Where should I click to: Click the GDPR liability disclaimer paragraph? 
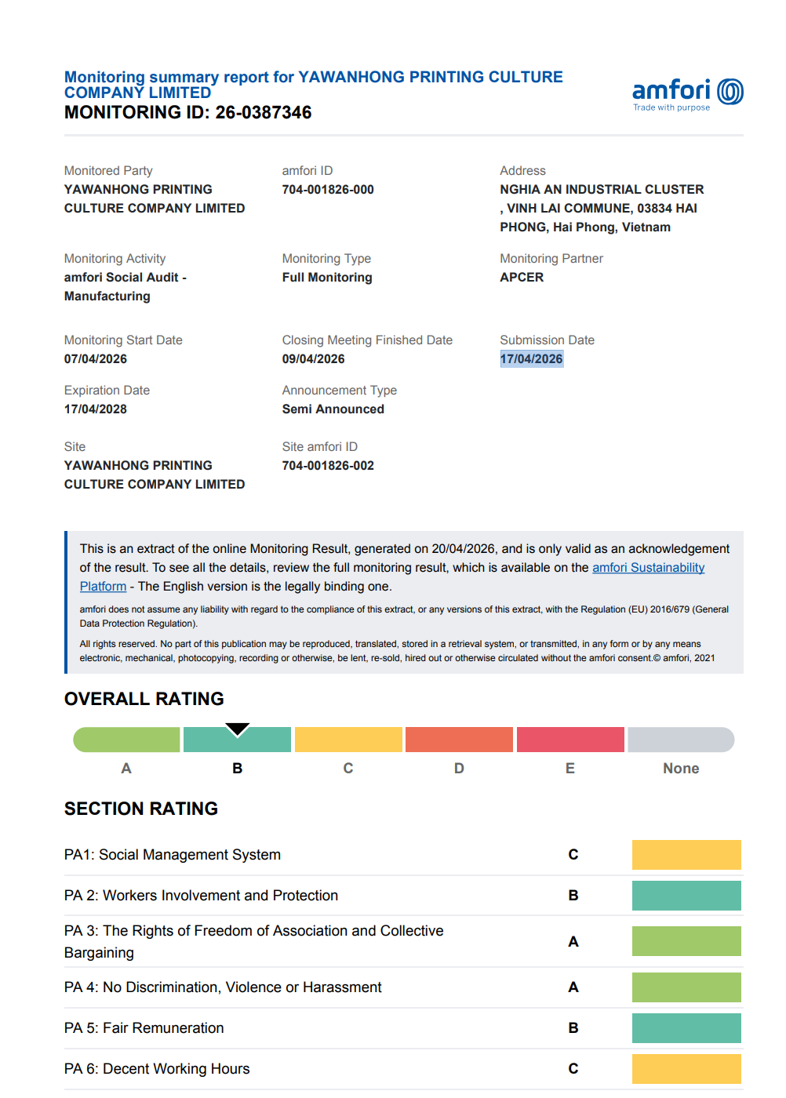[404, 616]
